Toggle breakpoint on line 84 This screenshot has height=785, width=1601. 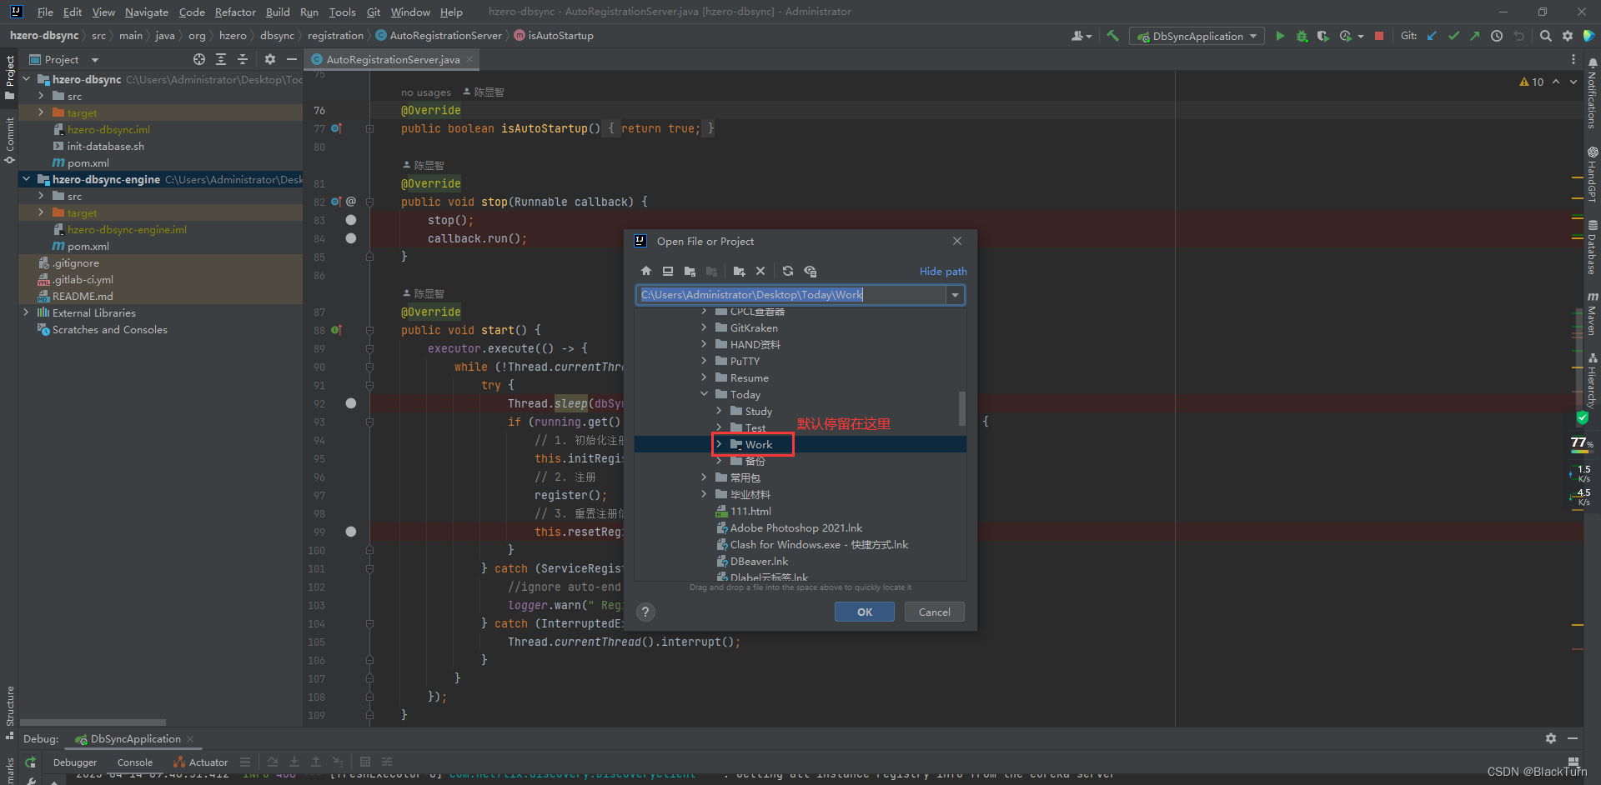pyautogui.click(x=351, y=238)
